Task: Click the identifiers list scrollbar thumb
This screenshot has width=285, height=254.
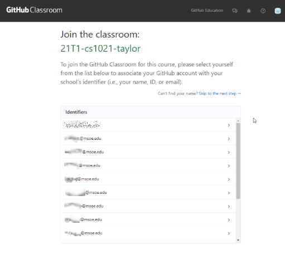Action: (238, 161)
